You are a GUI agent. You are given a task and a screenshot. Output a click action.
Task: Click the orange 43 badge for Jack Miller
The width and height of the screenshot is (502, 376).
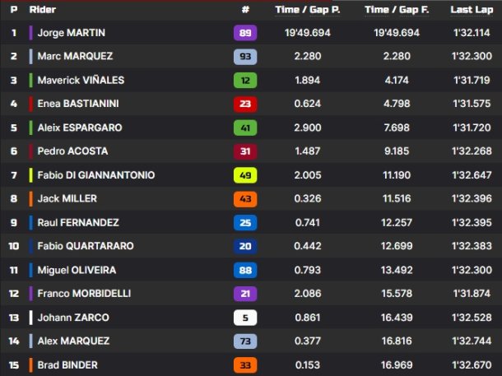coord(245,199)
